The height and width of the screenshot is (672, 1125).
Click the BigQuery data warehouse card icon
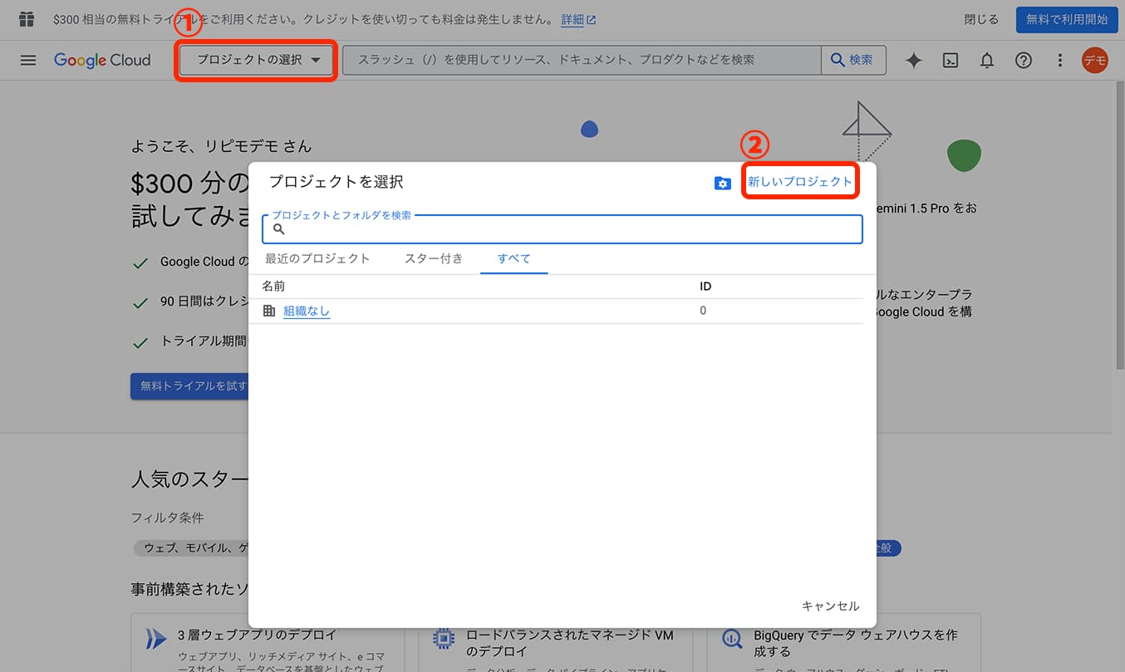(732, 639)
